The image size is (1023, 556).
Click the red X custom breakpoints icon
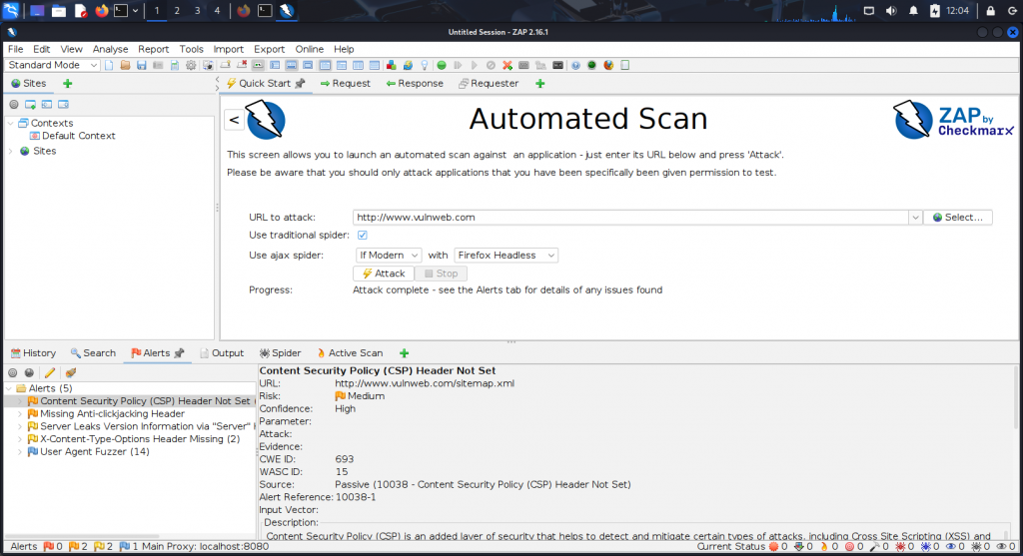[507, 65]
